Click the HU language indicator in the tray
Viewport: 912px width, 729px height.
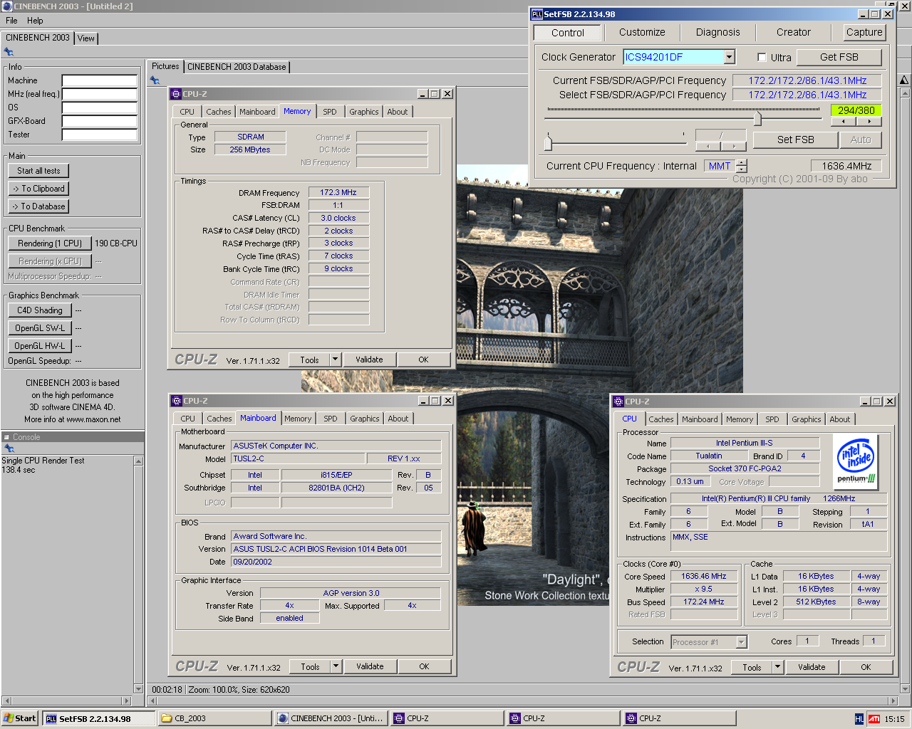pyautogui.click(x=859, y=719)
